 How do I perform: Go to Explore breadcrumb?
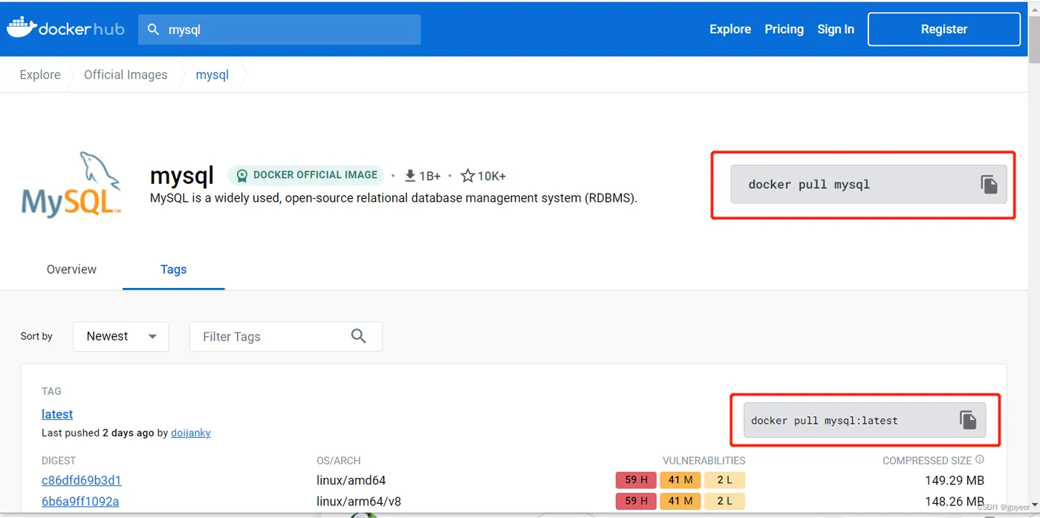pyautogui.click(x=40, y=74)
